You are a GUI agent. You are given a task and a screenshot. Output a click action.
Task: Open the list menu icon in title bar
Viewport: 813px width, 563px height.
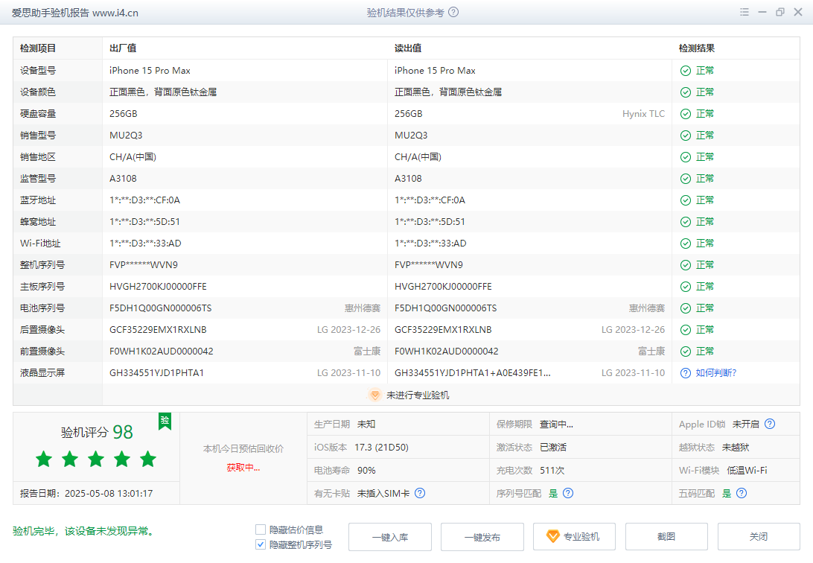(745, 12)
